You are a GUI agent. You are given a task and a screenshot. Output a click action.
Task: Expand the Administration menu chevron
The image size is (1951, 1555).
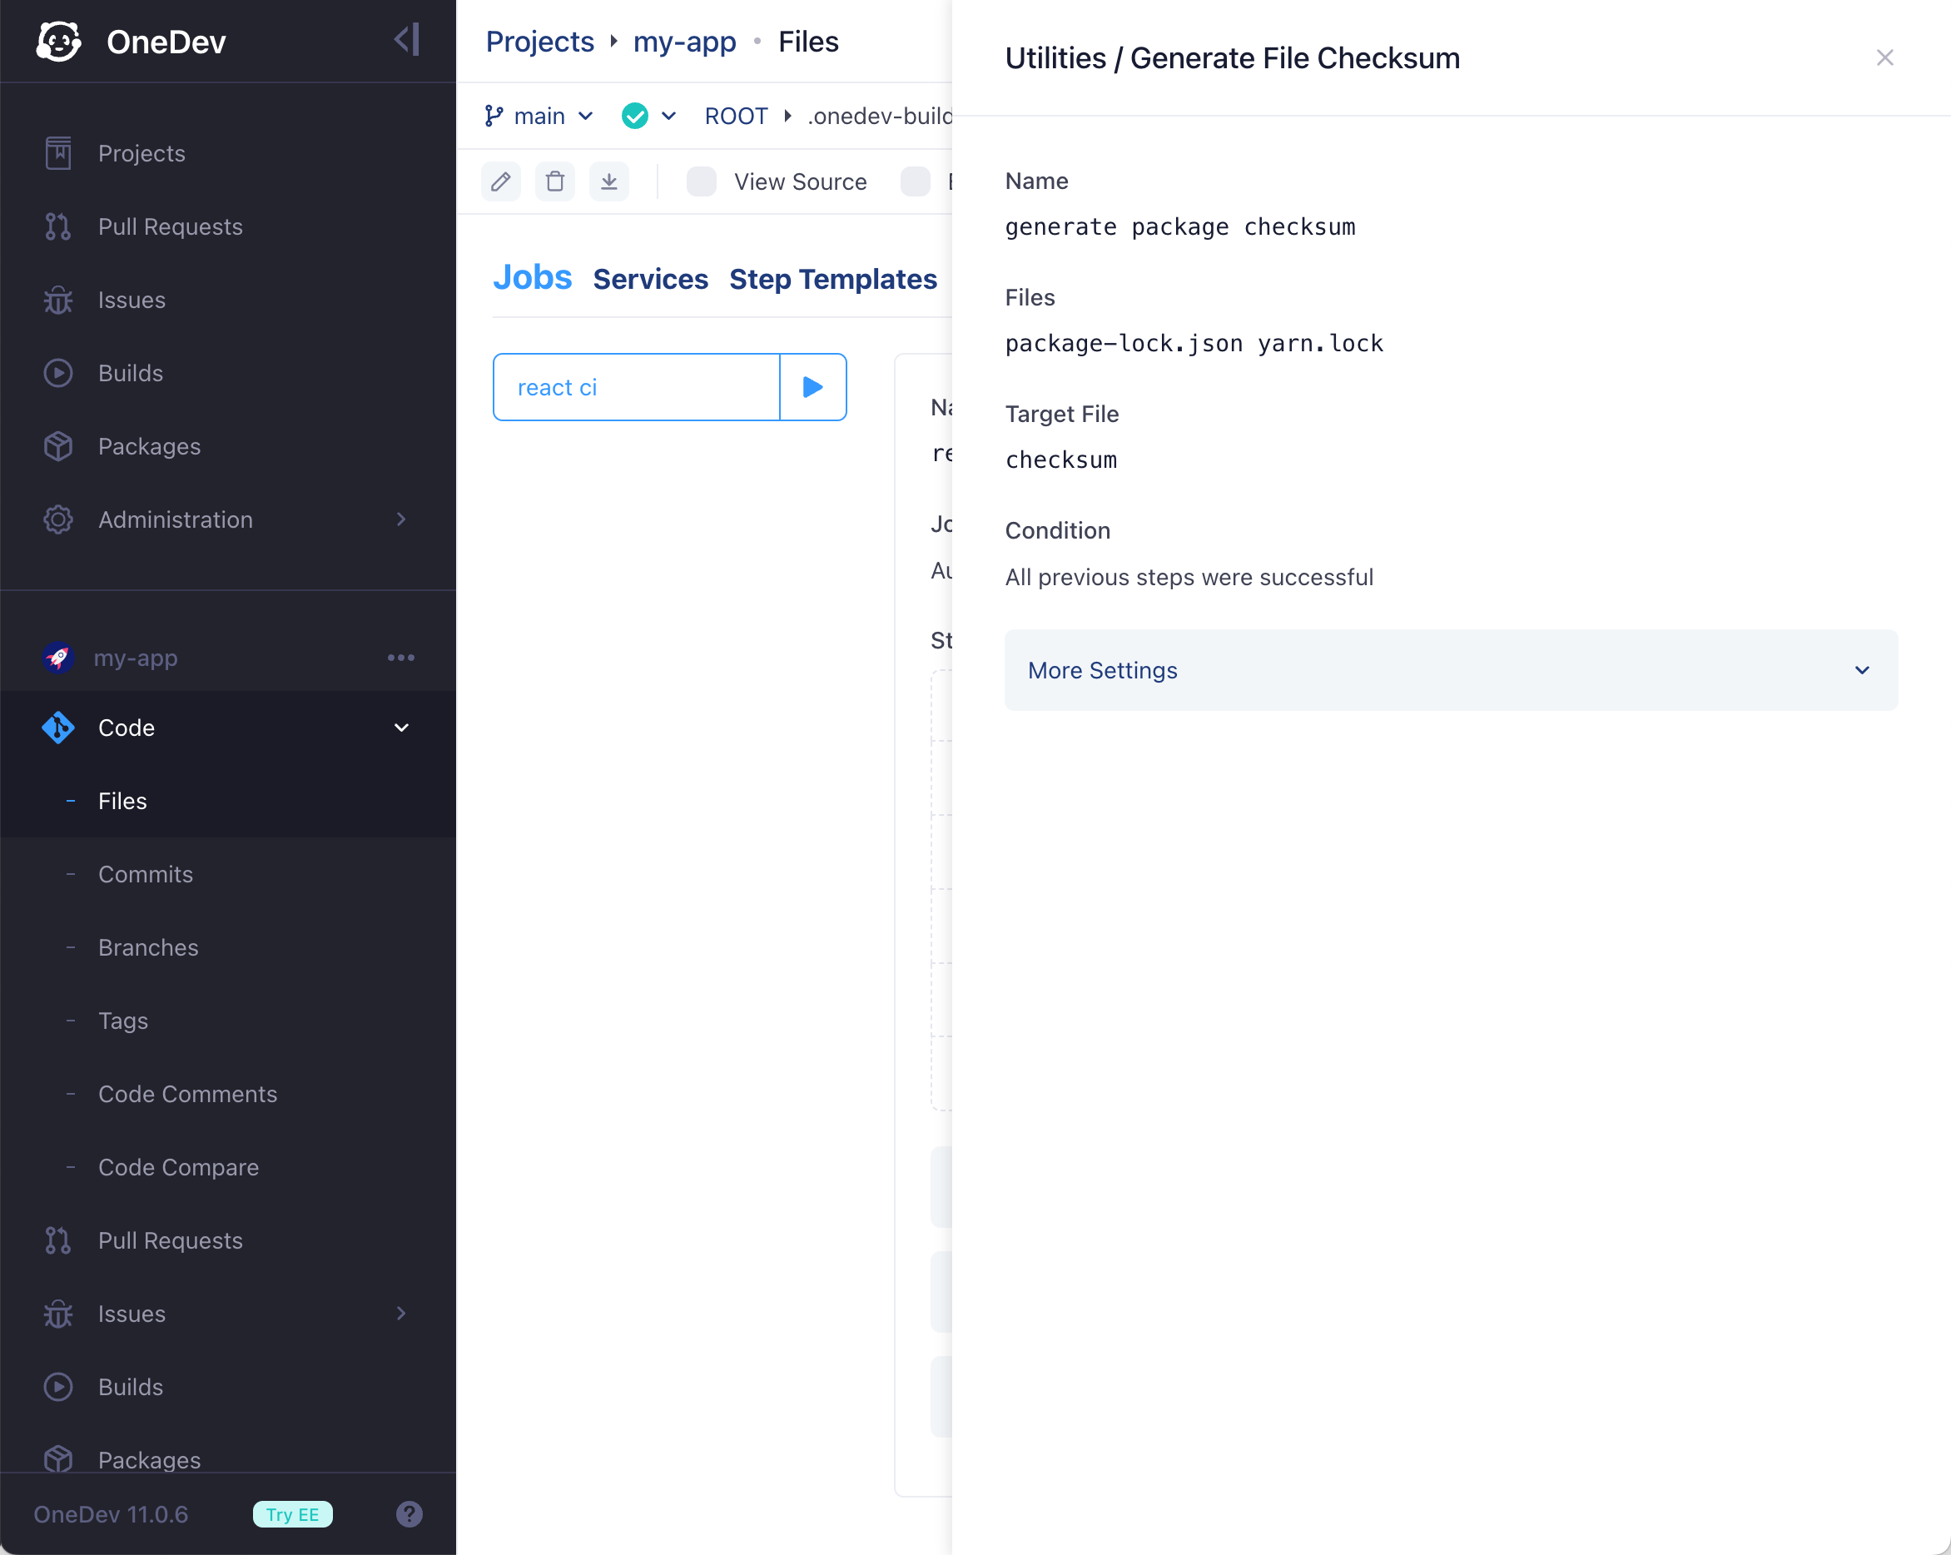point(401,519)
